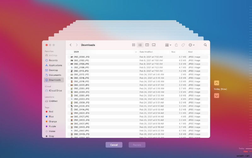Select file DSC_0420.JPG
This screenshot has height=158, width=252.
138,113
